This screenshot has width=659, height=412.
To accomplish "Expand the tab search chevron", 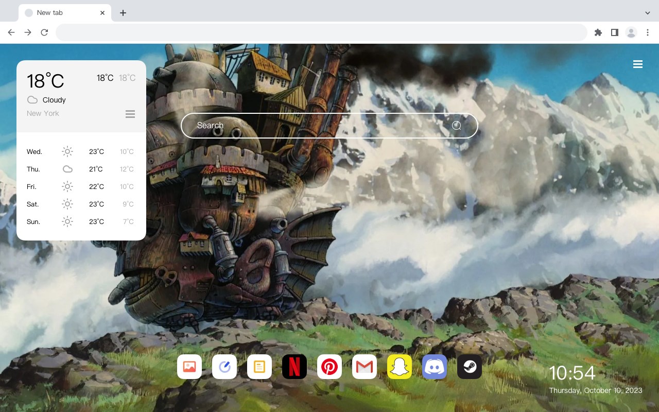I will tap(648, 13).
